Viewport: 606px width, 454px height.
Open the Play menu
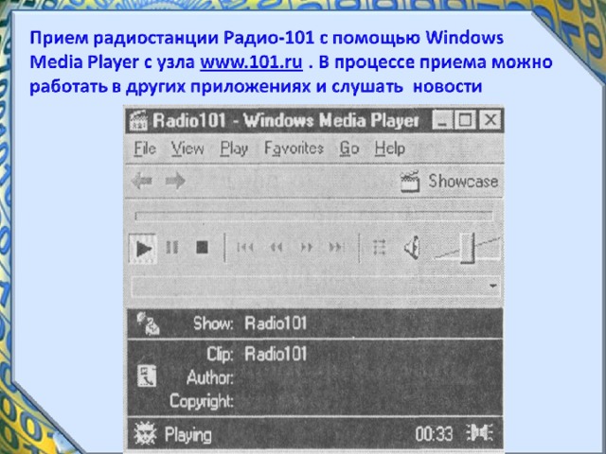coord(234,148)
